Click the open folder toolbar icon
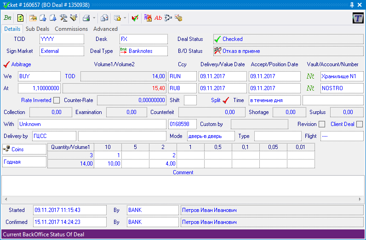The height and width of the screenshot is (240, 366). coord(33,18)
